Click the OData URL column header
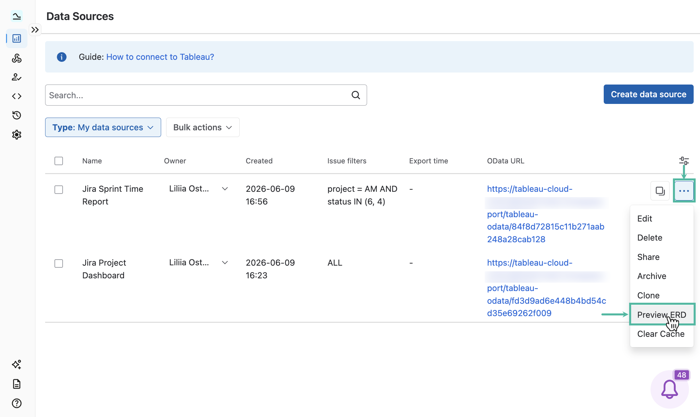Screen dimensions: 700x417 (505, 161)
